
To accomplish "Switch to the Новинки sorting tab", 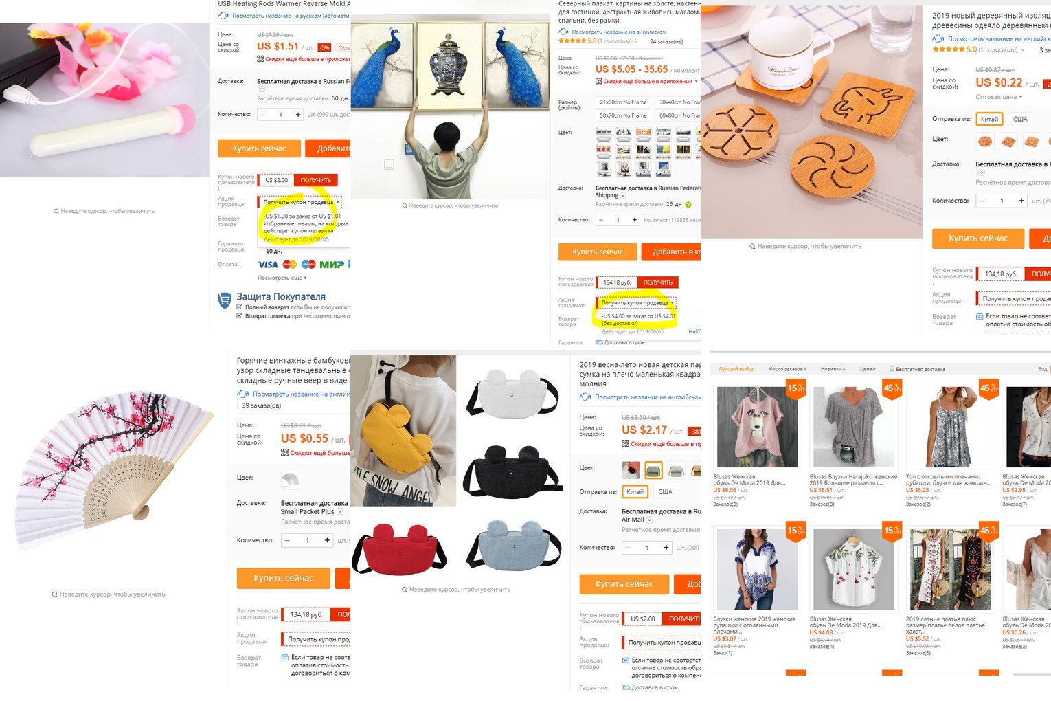I will [x=833, y=369].
